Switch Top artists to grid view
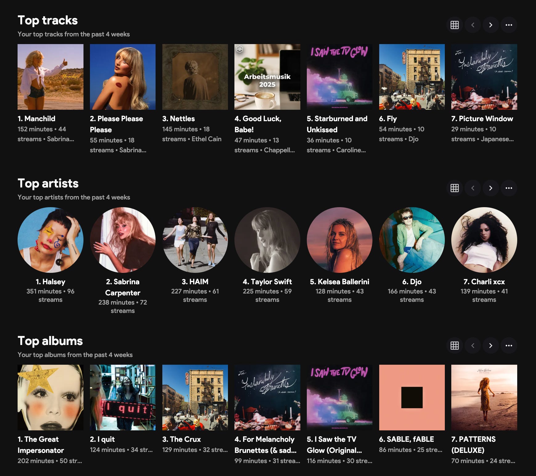536x476 pixels. pyautogui.click(x=455, y=188)
